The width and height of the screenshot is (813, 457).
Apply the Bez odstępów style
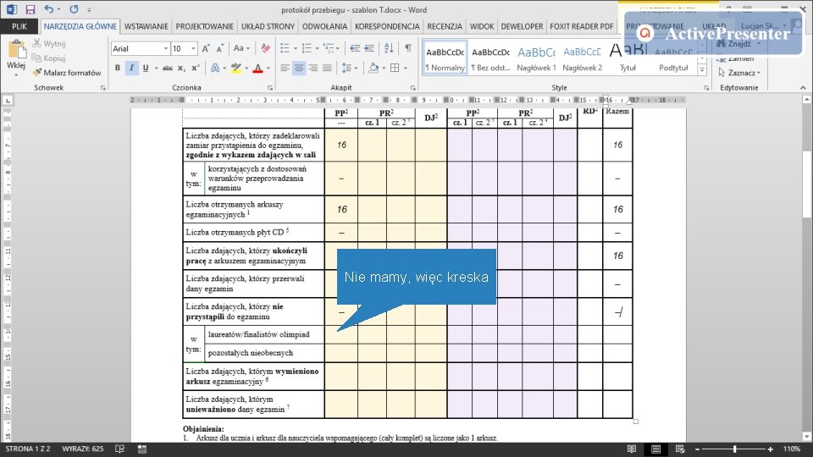pyautogui.click(x=490, y=58)
